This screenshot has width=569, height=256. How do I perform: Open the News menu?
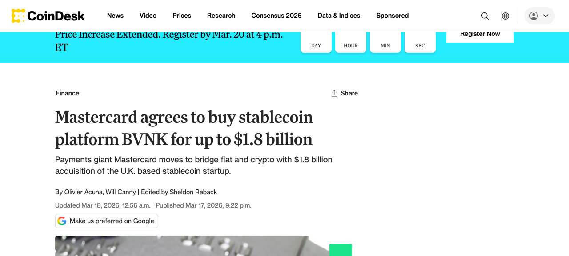coord(115,16)
